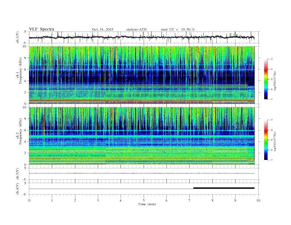Screen dimensions: 291x225
Task: Click the ch.2 frequency spectrogram panel
Action: tap(141, 136)
